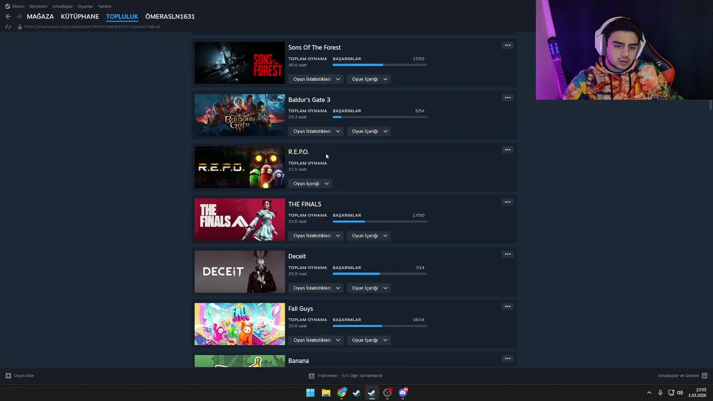Click the plus icon next to Oyun Ekle
The height and width of the screenshot is (401, 713).
(x=8, y=375)
